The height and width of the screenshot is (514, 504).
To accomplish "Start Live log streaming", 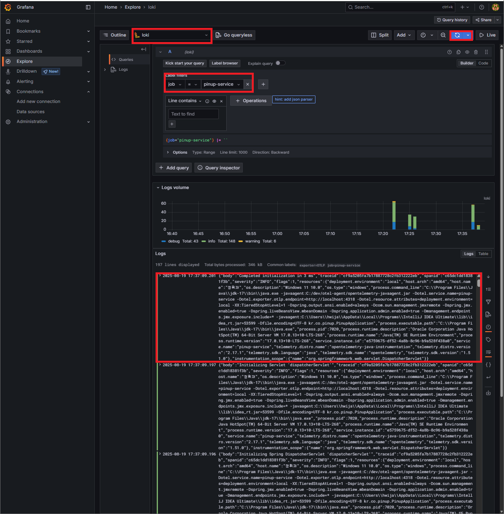I will coord(488,35).
